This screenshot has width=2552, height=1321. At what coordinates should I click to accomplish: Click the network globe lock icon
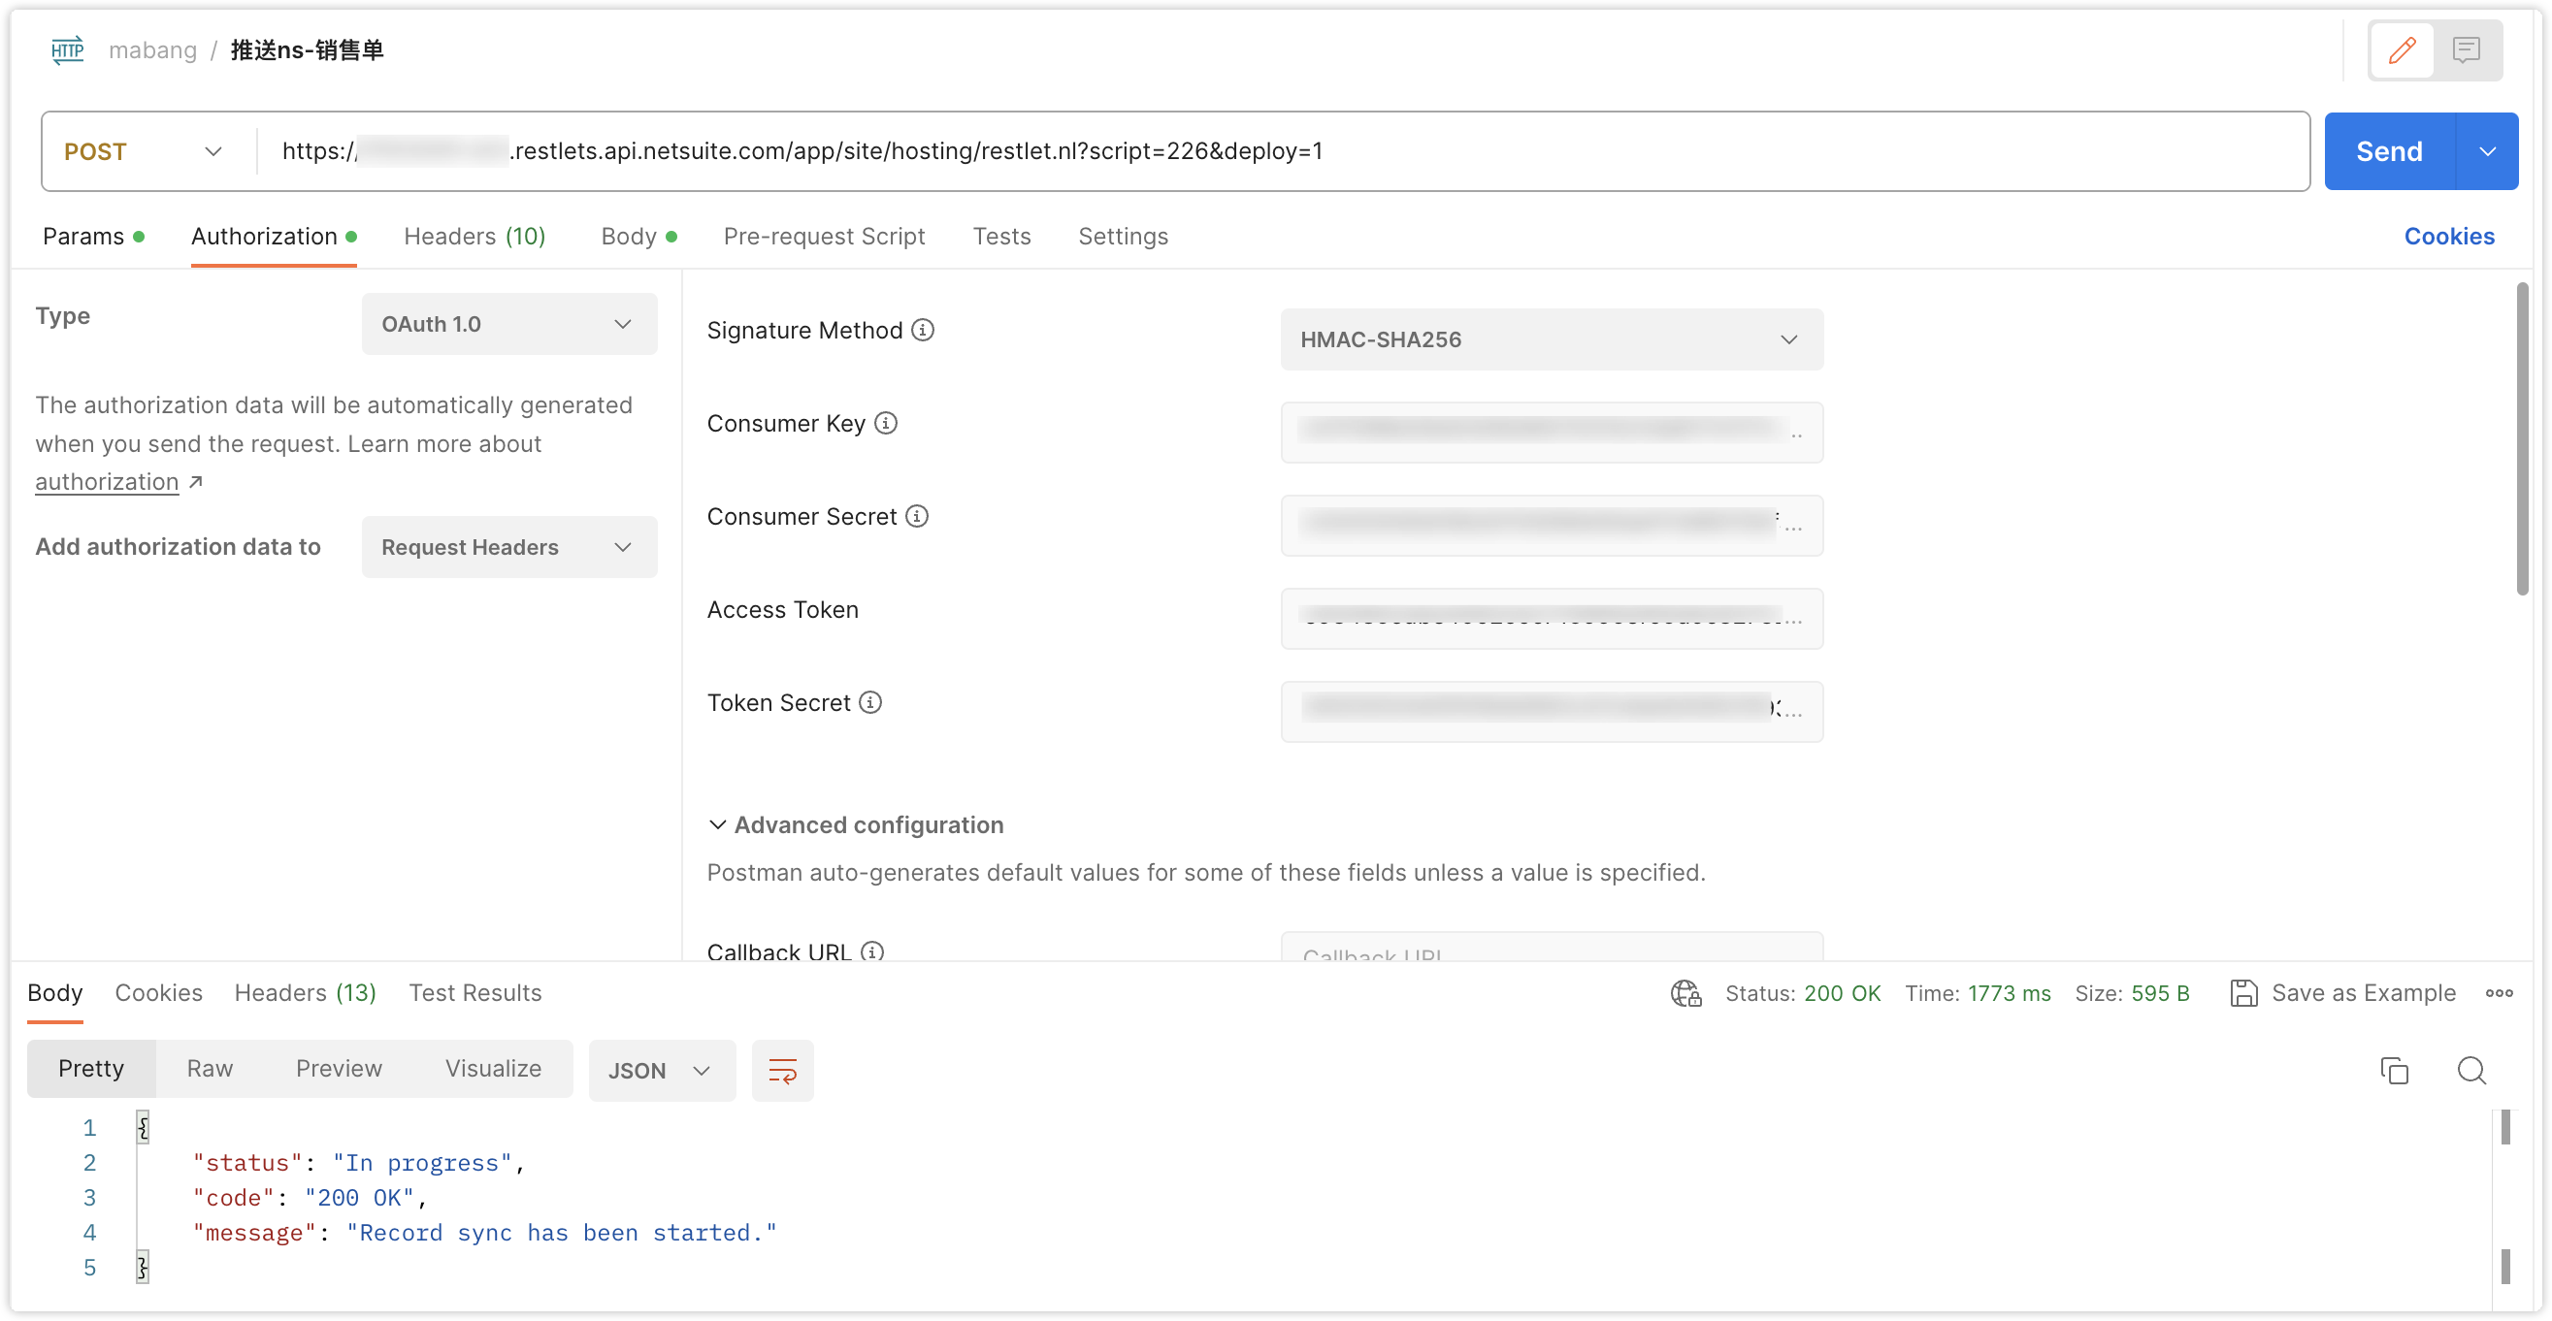[1685, 993]
